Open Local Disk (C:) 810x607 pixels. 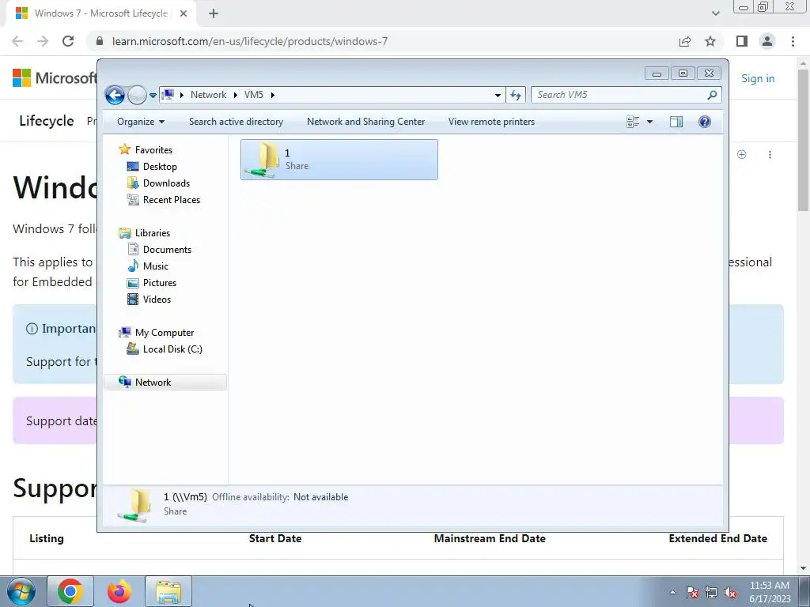click(172, 349)
